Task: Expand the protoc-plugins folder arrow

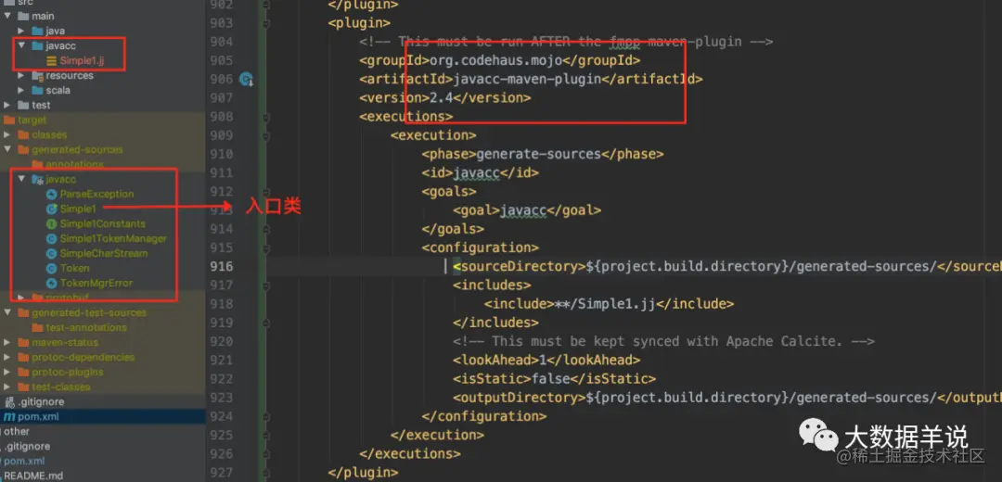Action: click(x=7, y=373)
